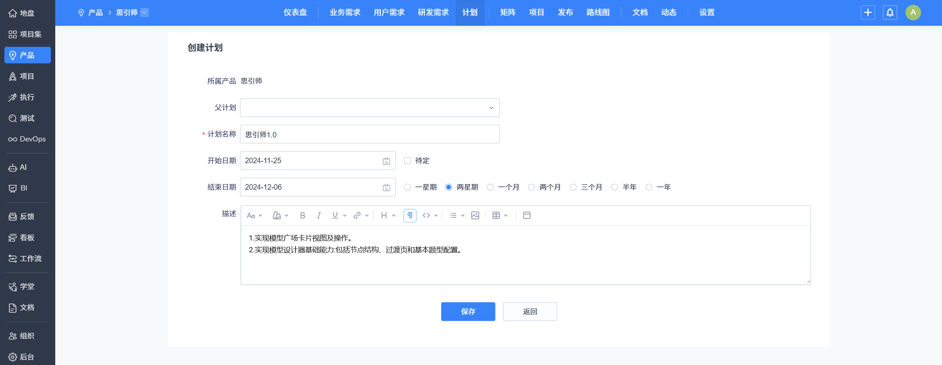Select the 一年 radio option

point(649,187)
